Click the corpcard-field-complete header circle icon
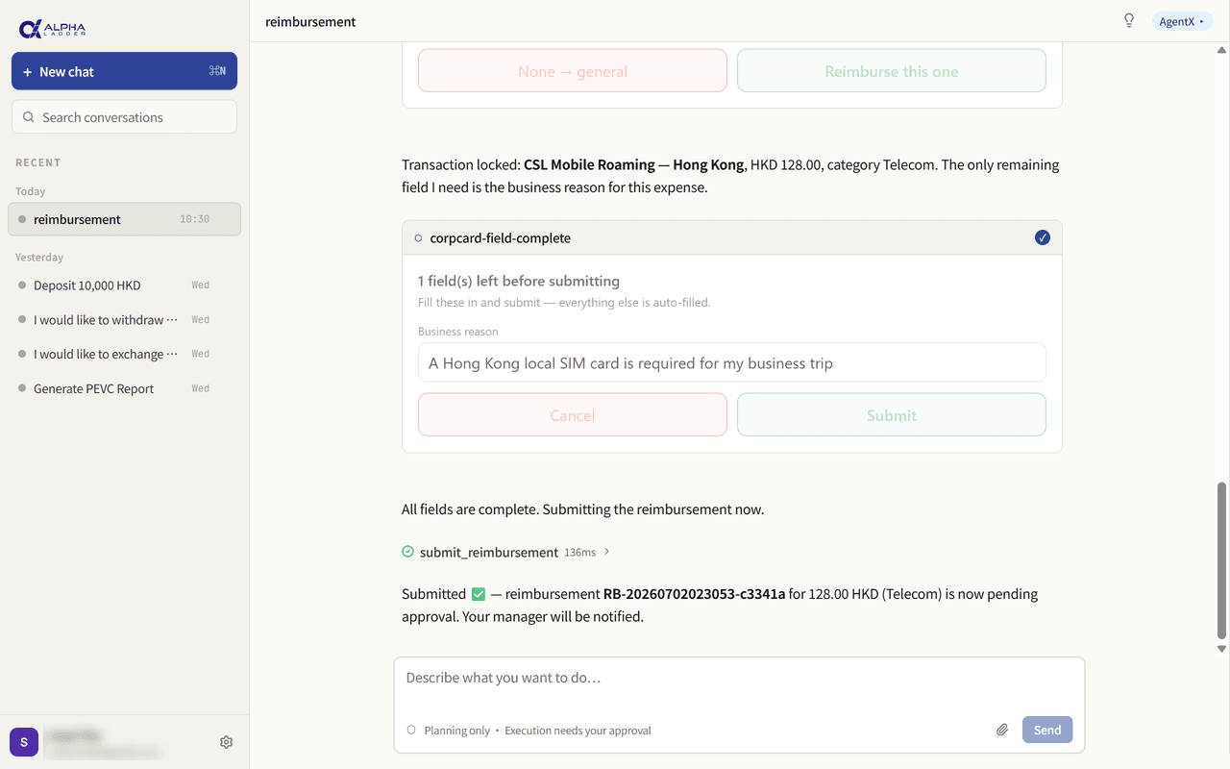1230x769 pixels. [x=418, y=238]
